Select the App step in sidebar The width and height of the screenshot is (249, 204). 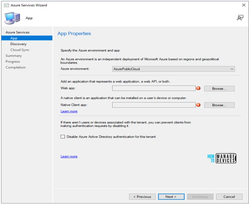27,38
